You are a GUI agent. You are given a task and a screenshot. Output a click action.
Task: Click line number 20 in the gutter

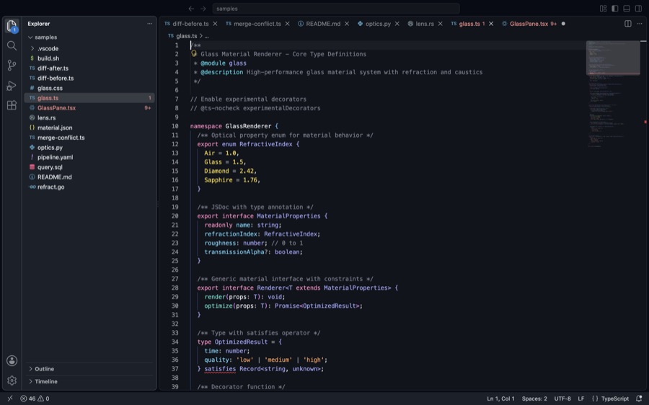coord(175,216)
